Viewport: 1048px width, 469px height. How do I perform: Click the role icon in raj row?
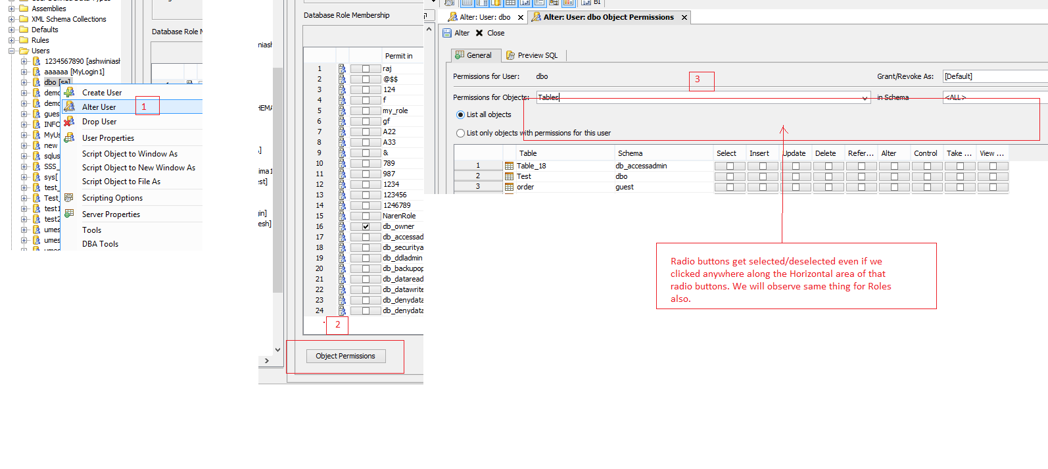[x=342, y=68]
